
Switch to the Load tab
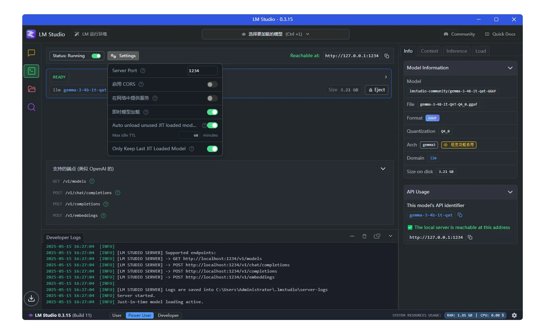point(481,51)
